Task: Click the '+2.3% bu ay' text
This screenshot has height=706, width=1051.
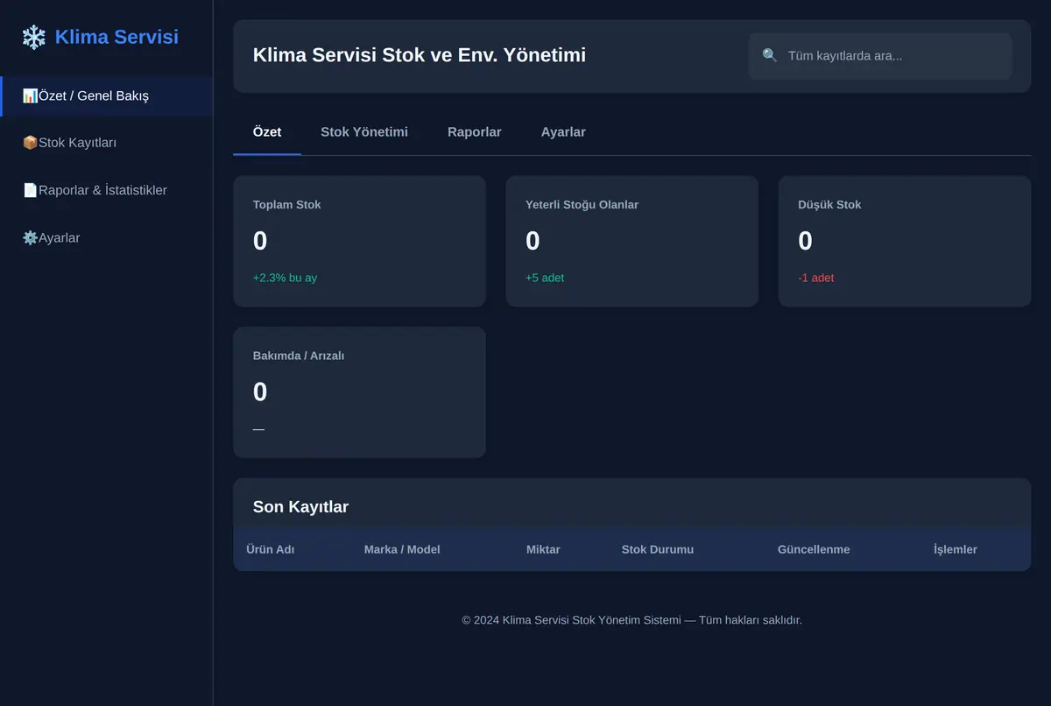Action: 285,278
